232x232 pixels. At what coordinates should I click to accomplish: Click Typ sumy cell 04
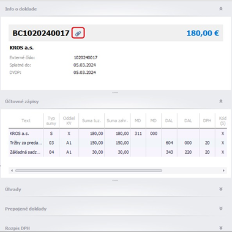click(51, 152)
